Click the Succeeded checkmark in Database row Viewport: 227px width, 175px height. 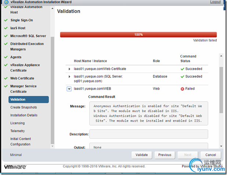click(182, 77)
